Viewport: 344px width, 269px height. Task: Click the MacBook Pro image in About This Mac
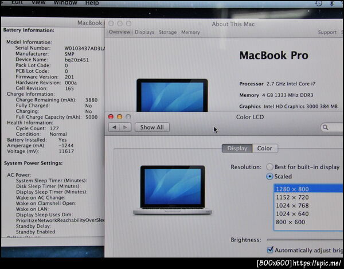172,95
